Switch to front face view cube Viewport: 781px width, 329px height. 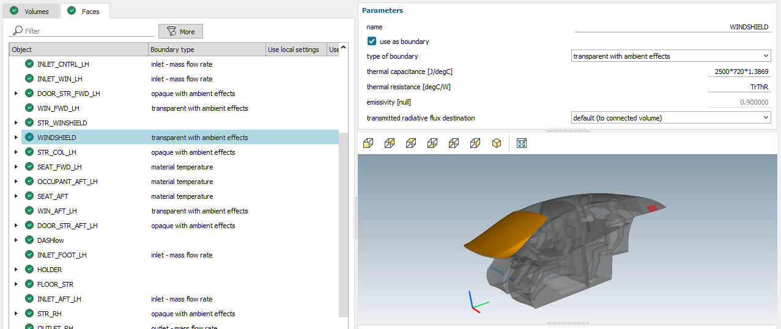pos(368,143)
